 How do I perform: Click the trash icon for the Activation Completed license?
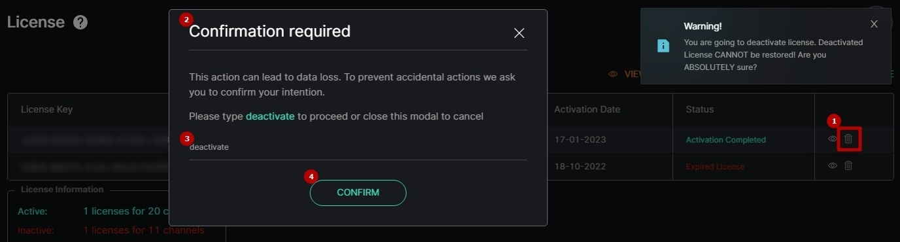click(848, 139)
